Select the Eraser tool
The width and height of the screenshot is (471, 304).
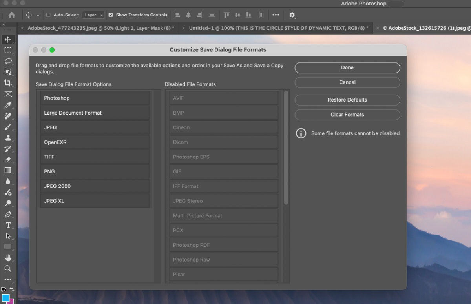8,160
